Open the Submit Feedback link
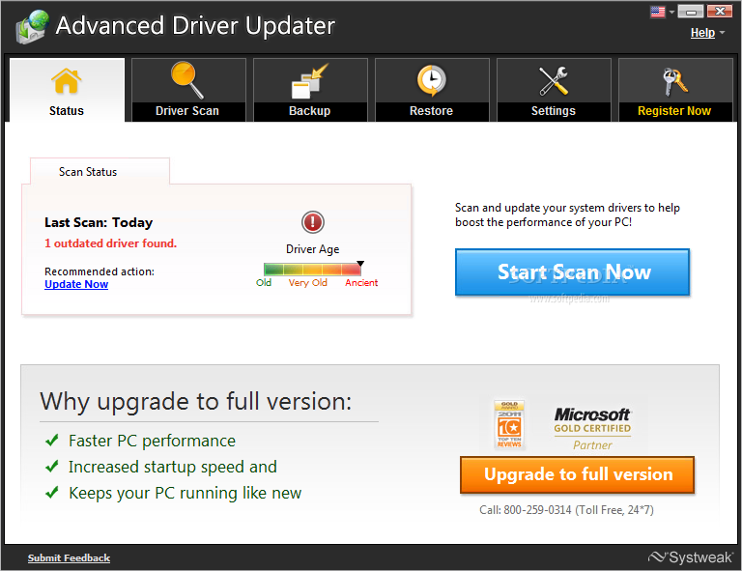742x571 pixels. click(69, 557)
